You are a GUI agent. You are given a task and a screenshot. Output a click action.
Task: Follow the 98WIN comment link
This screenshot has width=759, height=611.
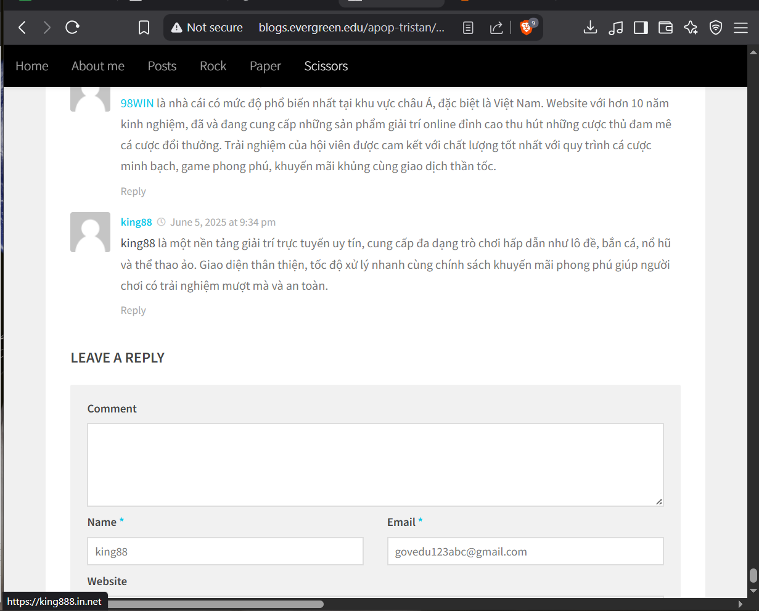[137, 103]
